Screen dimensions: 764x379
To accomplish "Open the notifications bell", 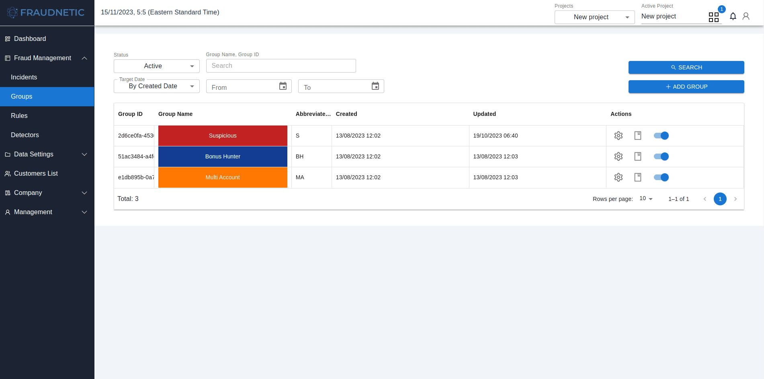I will [733, 16].
